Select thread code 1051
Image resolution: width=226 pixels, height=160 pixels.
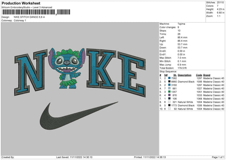point(199,92)
